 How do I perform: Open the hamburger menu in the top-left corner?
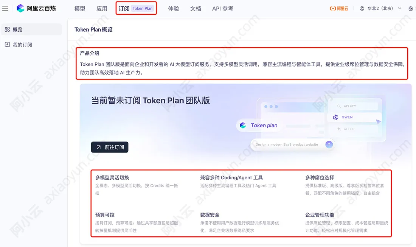(x=5, y=8)
